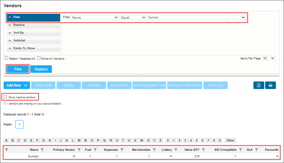Filter vendors by letter W
The height and width of the screenshot is (163, 284).
(142, 140)
